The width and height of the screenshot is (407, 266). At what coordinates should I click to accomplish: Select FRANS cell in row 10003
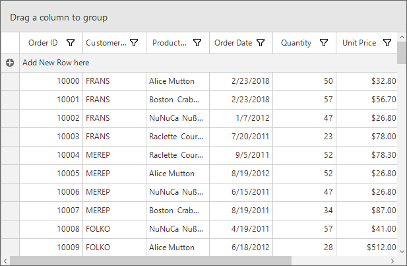point(115,137)
